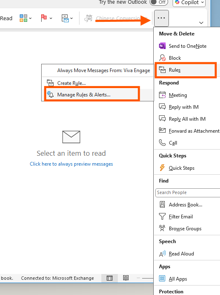
Task: Click the Forward as Attachment paperclip icon
Action: pos(162,130)
